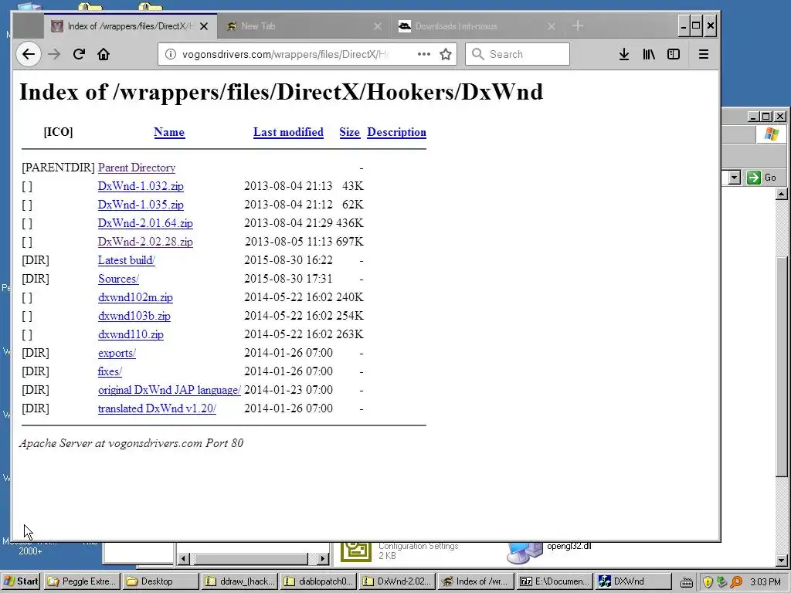
Task: Open original DxWnd JAP language/ folder
Action: pyautogui.click(x=169, y=390)
